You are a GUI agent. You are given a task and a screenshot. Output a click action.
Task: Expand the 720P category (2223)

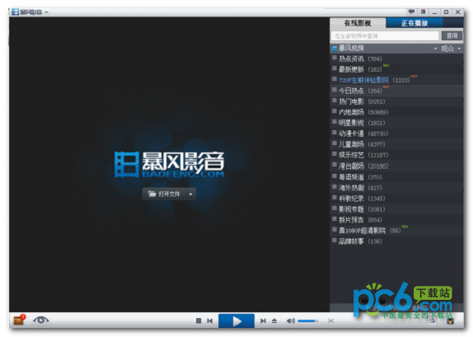pos(335,79)
